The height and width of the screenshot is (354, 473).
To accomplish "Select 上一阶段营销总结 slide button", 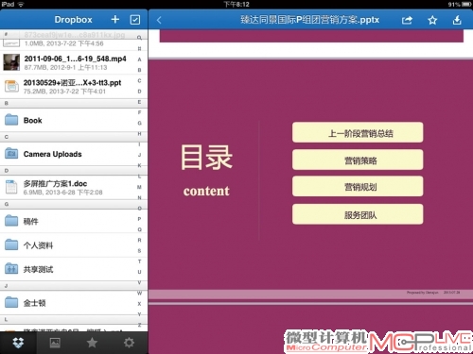I will [358, 132].
